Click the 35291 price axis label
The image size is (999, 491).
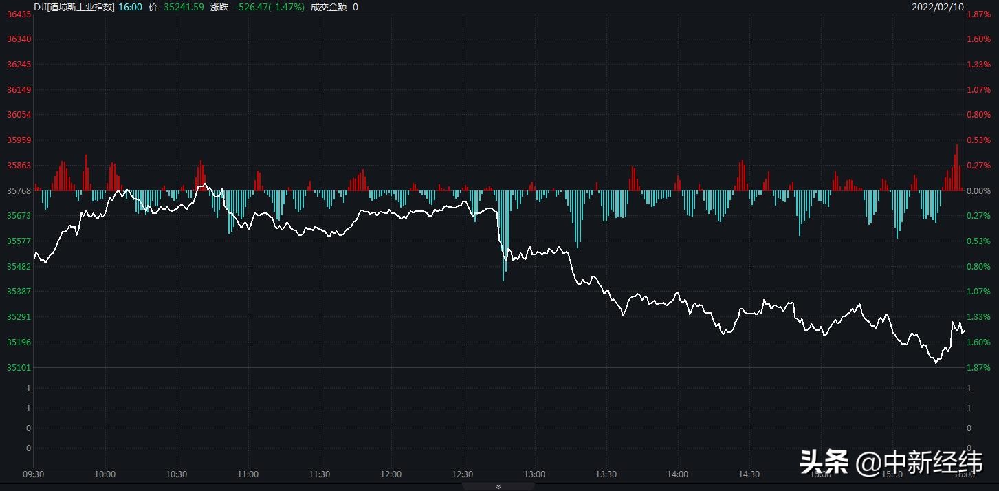point(19,317)
